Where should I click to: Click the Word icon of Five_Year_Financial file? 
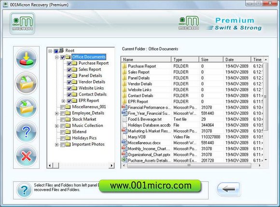click(x=124, y=113)
